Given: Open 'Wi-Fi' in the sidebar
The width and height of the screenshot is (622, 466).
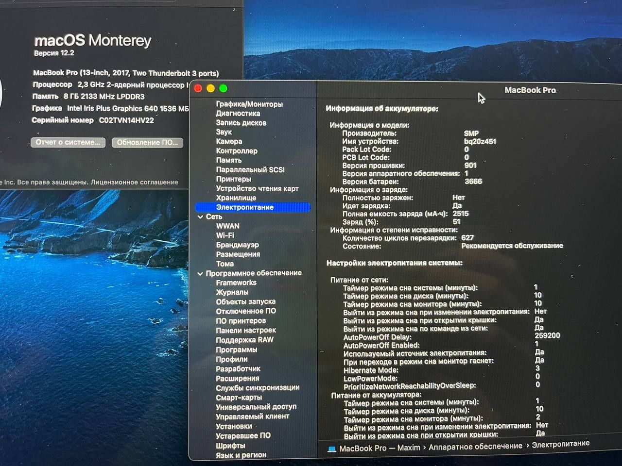Looking at the screenshot, I should click(225, 235).
